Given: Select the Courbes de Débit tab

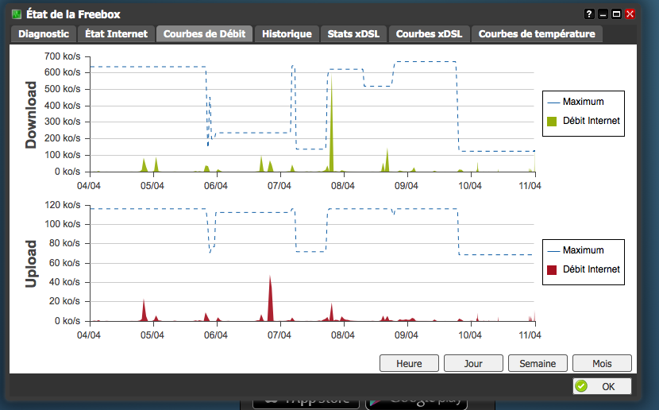Looking at the screenshot, I should click(x=204, y=34).
